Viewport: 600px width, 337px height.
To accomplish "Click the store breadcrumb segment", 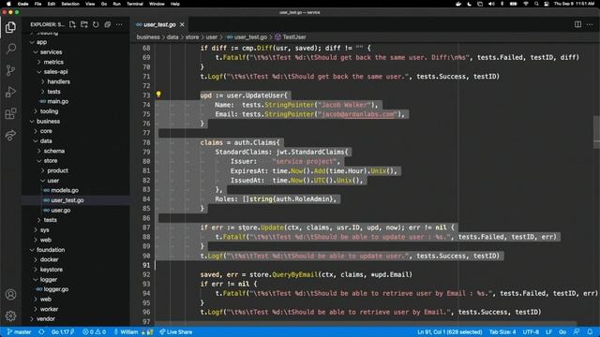I will coord(192,37).
